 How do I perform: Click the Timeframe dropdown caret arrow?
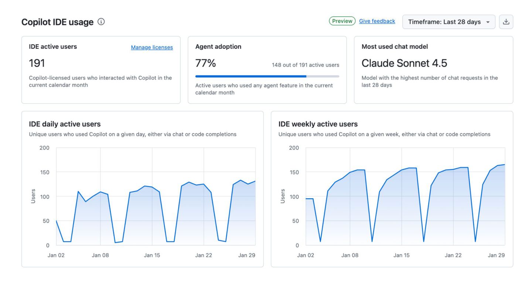tap(488, 22)
